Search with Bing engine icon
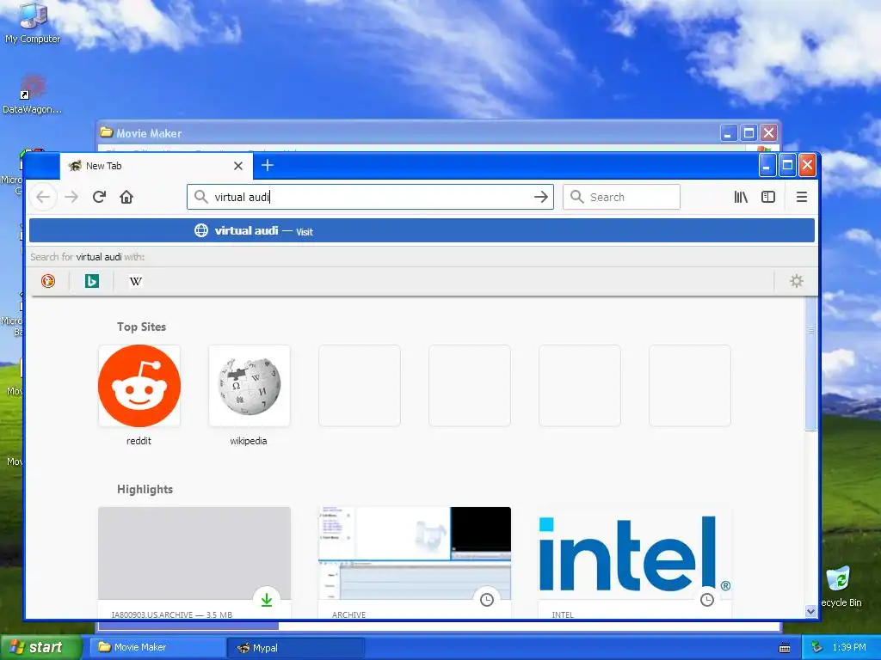This screenshot has height=660, width=881. coord(91,281)
